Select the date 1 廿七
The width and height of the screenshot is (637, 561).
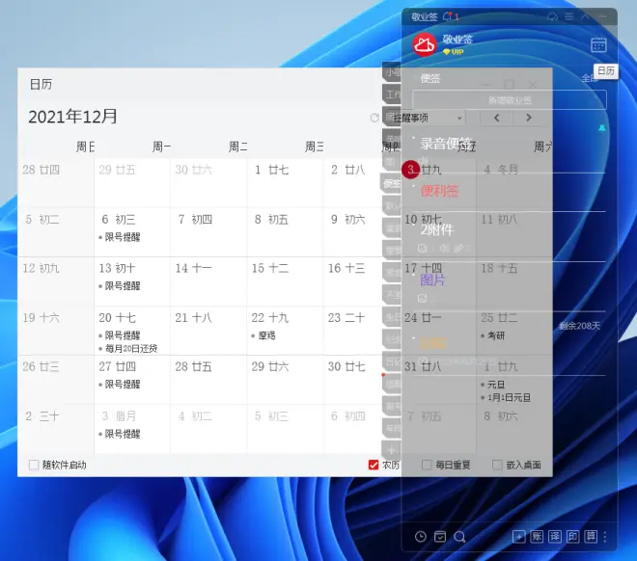click(272, 170)
